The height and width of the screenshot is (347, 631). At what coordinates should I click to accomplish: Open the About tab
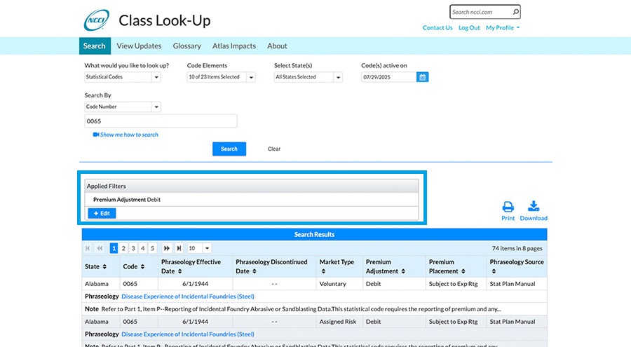(x=277, y=46)
